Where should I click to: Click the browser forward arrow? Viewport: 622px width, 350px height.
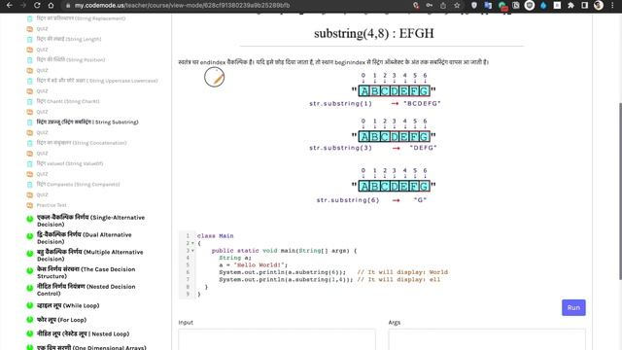click(x=23, y=5)
